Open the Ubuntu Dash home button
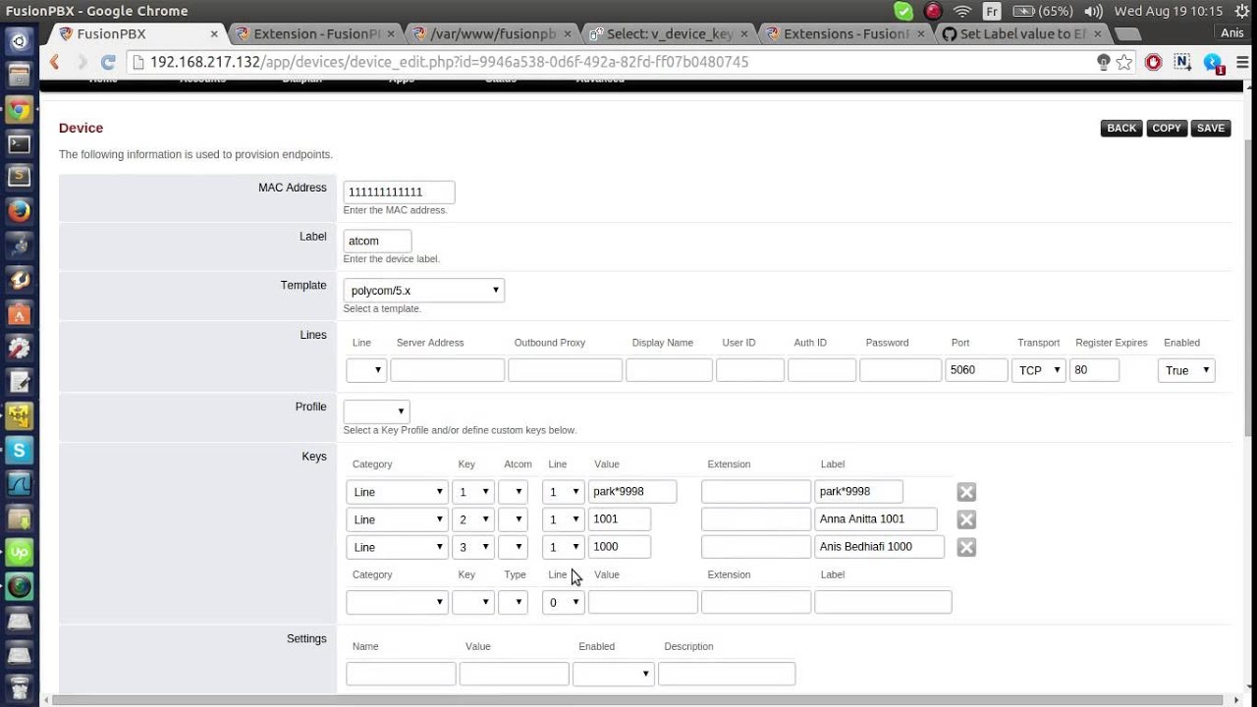1257x707 pixels. [x=19, y=42]
